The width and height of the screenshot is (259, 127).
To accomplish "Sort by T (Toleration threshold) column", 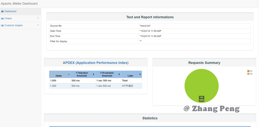I will (83, 74).
